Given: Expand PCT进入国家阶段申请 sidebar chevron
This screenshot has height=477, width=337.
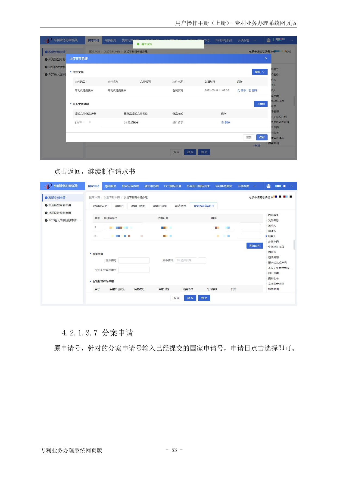Looking at the screenshot, I should coord(80,221).
